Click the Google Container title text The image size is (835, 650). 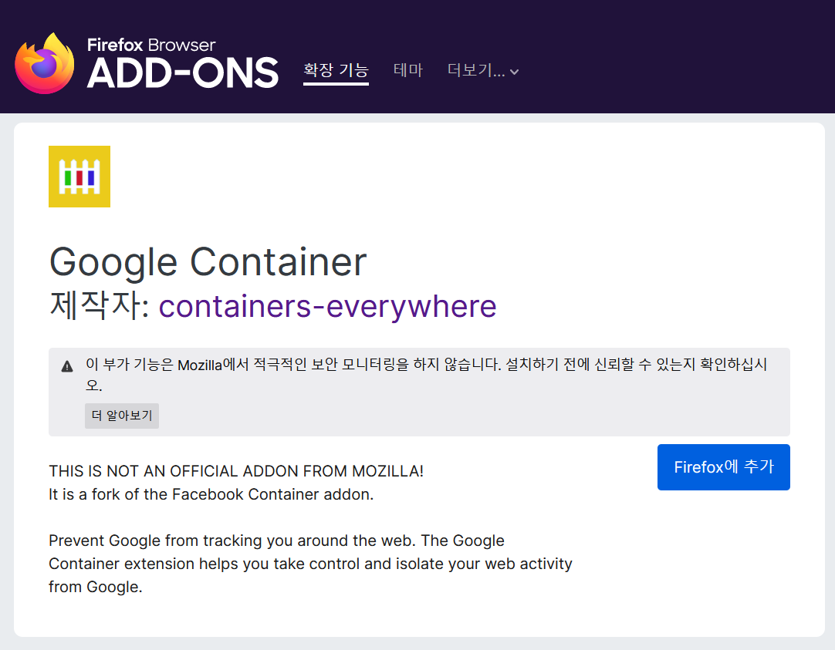pos(208,262)
